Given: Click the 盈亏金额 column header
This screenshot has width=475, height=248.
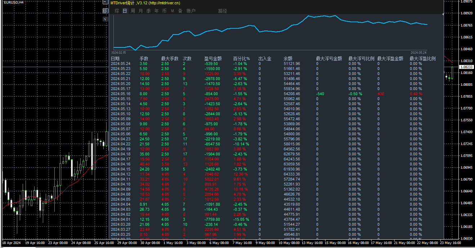Looking at the screenshot, I should [x=213, y=59].
